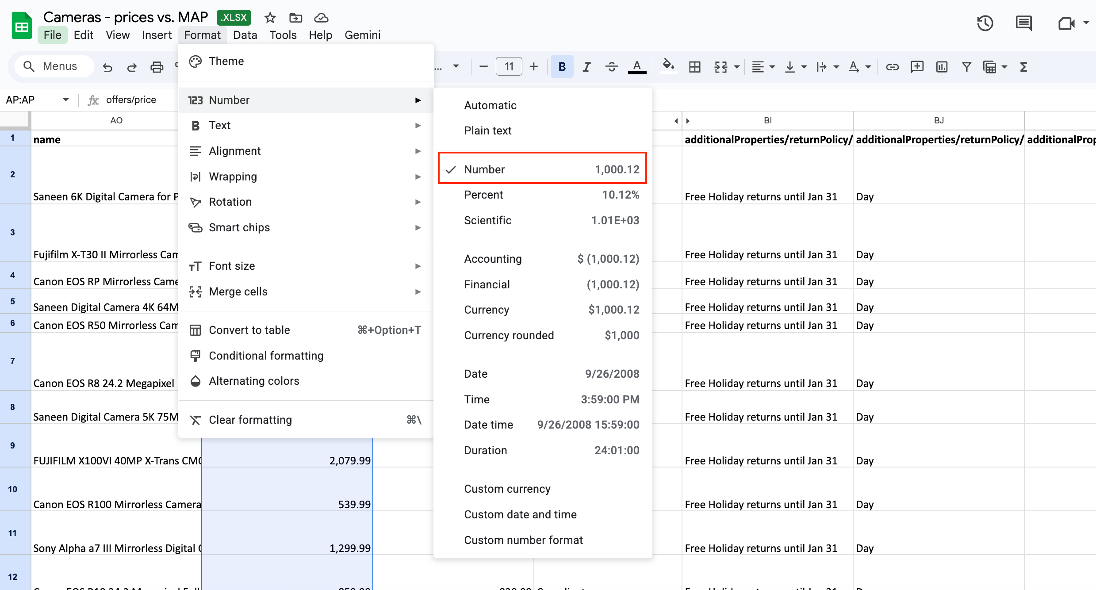Expand the Smart chips submenu
Screen dimensions: 1096x590
(305, 227)
